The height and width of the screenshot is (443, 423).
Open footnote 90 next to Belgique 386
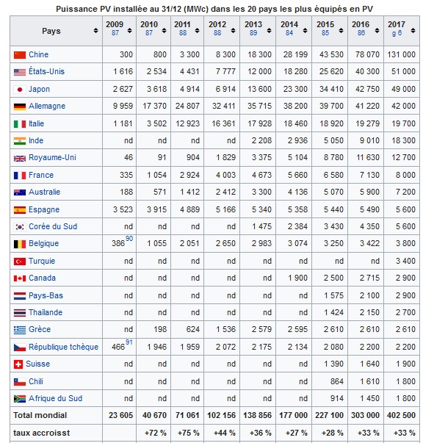point(129,239)
